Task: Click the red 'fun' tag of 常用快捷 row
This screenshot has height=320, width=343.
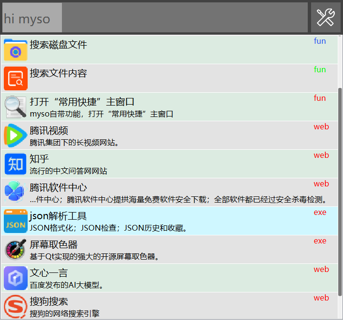Action: 320,98
